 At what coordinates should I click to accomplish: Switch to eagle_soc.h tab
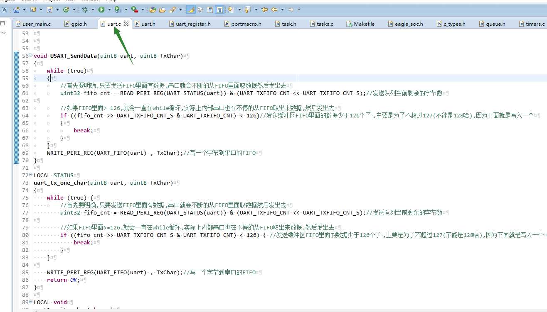[x=405, y=24]
